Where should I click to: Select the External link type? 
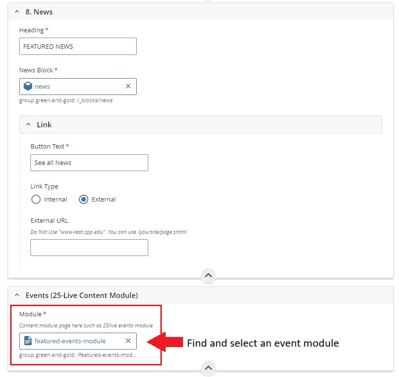(84, 199)
